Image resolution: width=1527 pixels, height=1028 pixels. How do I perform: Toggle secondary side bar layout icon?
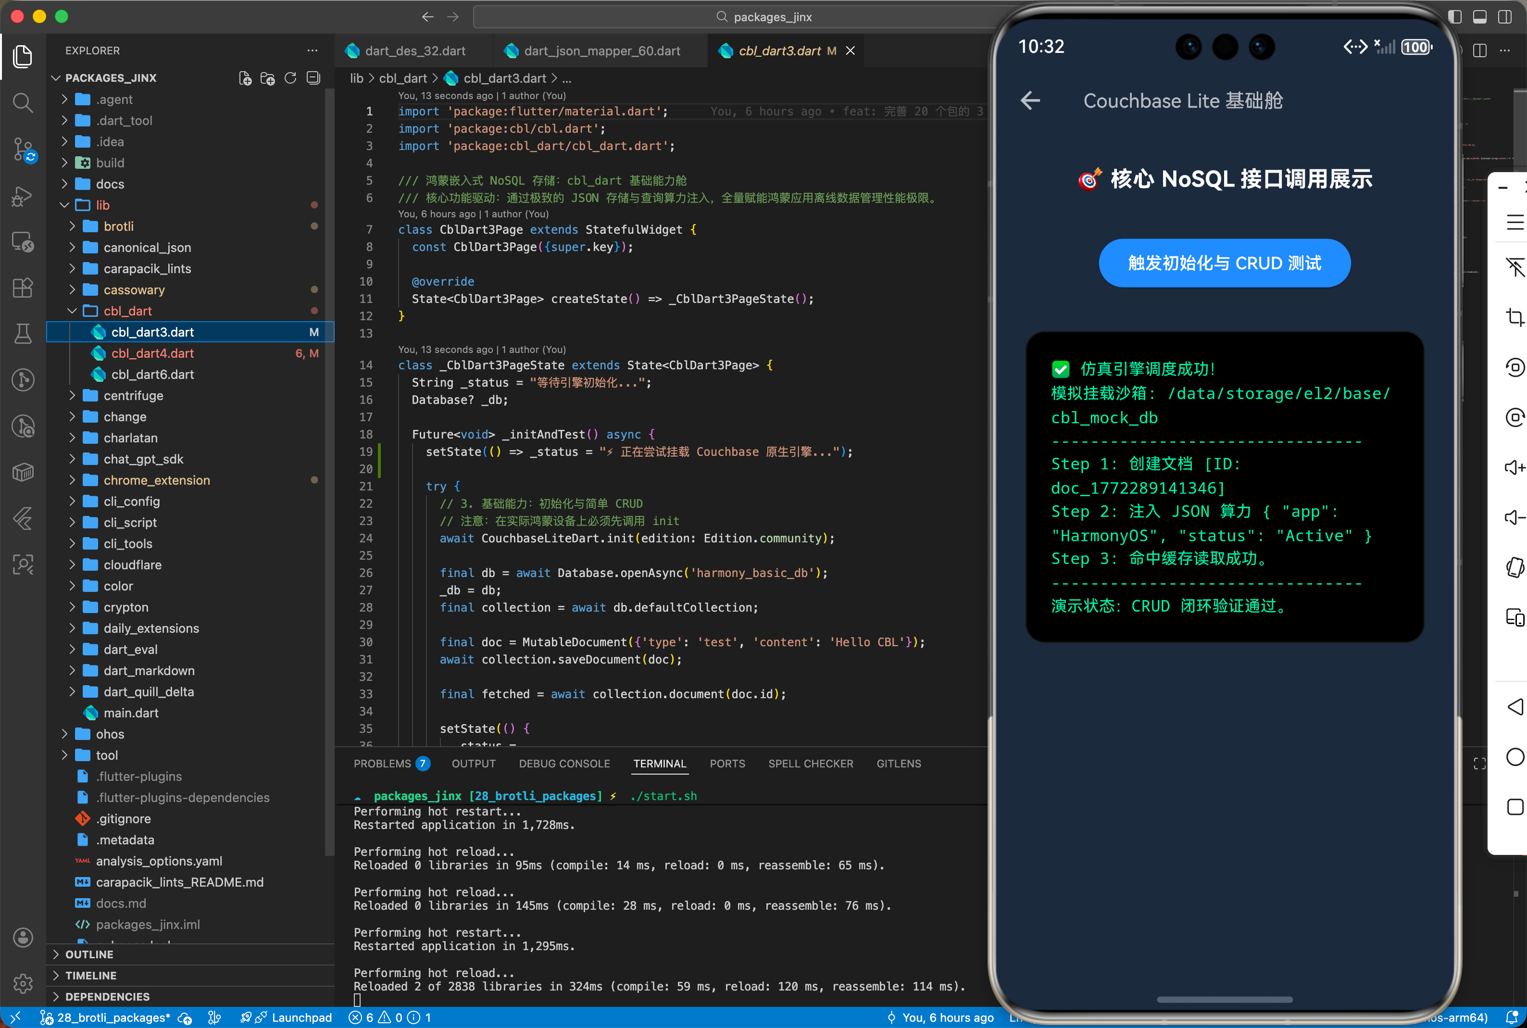pyautogui.click(x=1505, y=17)
